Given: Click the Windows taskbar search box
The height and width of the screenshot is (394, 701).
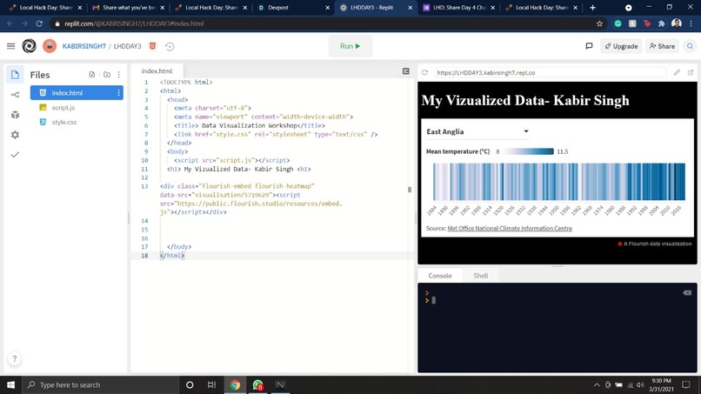Looking at the screenshot, I should [100, 384].
